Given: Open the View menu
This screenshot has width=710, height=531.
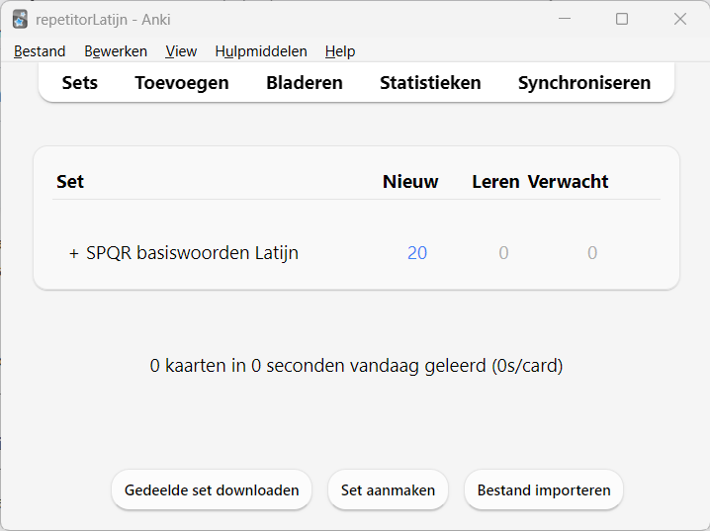Looking at the screenshot, I should tap(181, 51).
